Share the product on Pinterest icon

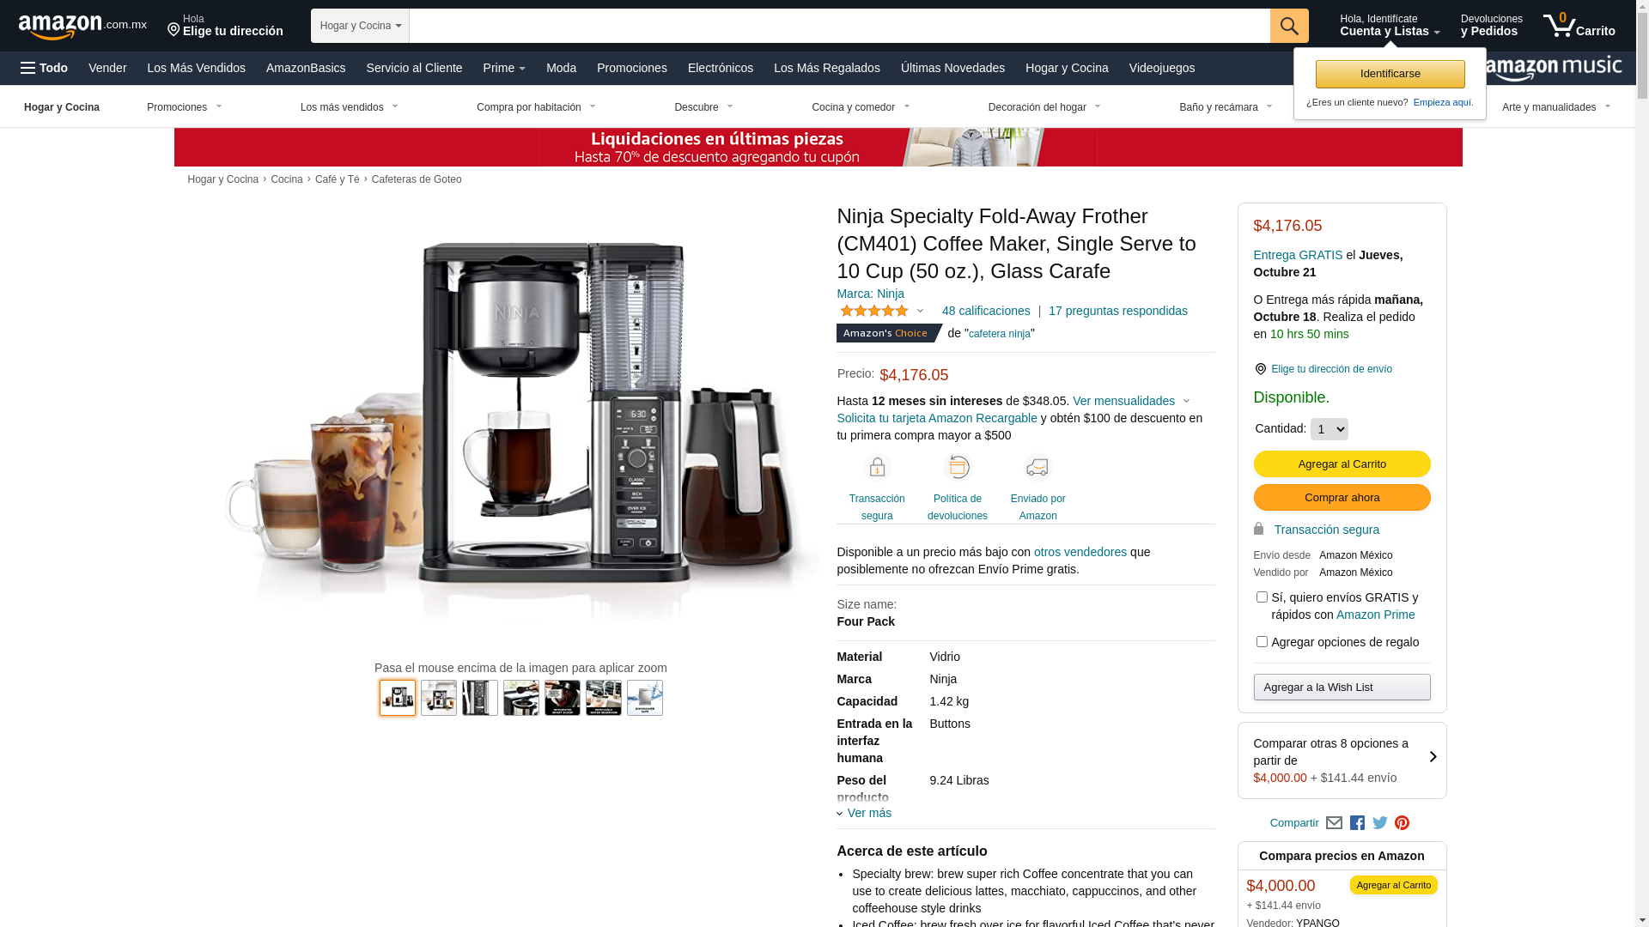point(1402,823)
